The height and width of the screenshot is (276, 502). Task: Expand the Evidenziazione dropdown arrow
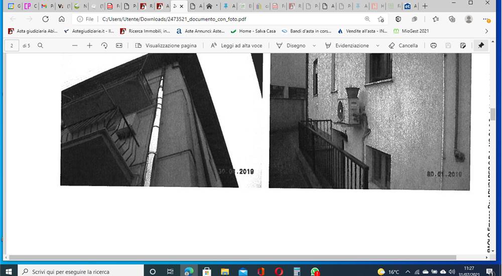pyautogui.click(x=378, y=46)
